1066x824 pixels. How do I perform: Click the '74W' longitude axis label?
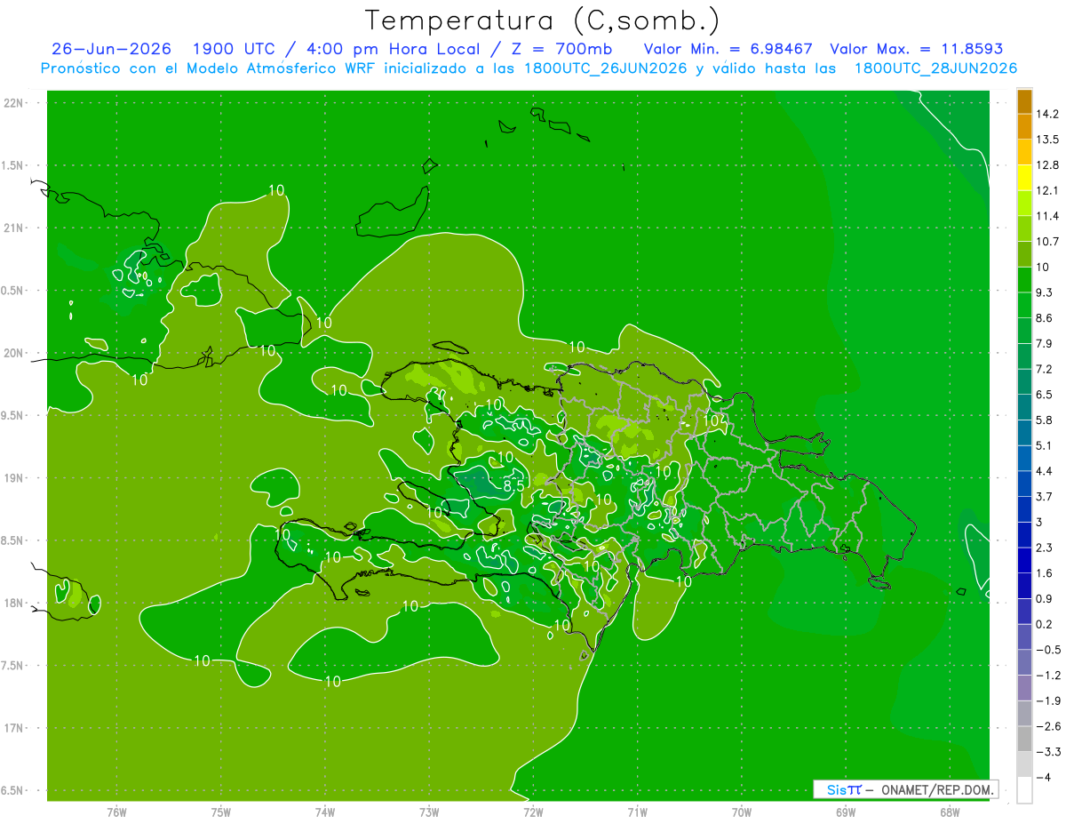(x=325, y=812)
